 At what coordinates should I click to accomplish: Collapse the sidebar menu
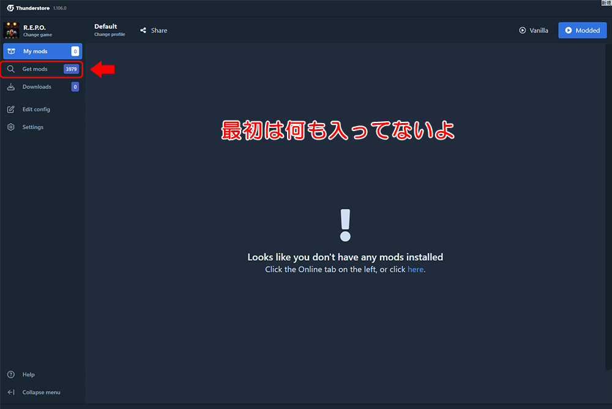[41, 392]
